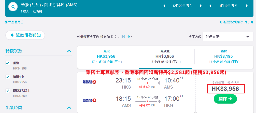The height and width of the screenshot is (113, 256).
Task: Click outbound 轉機1次 IST stop label
Action: pyautogui.click(x=147, y=87)
